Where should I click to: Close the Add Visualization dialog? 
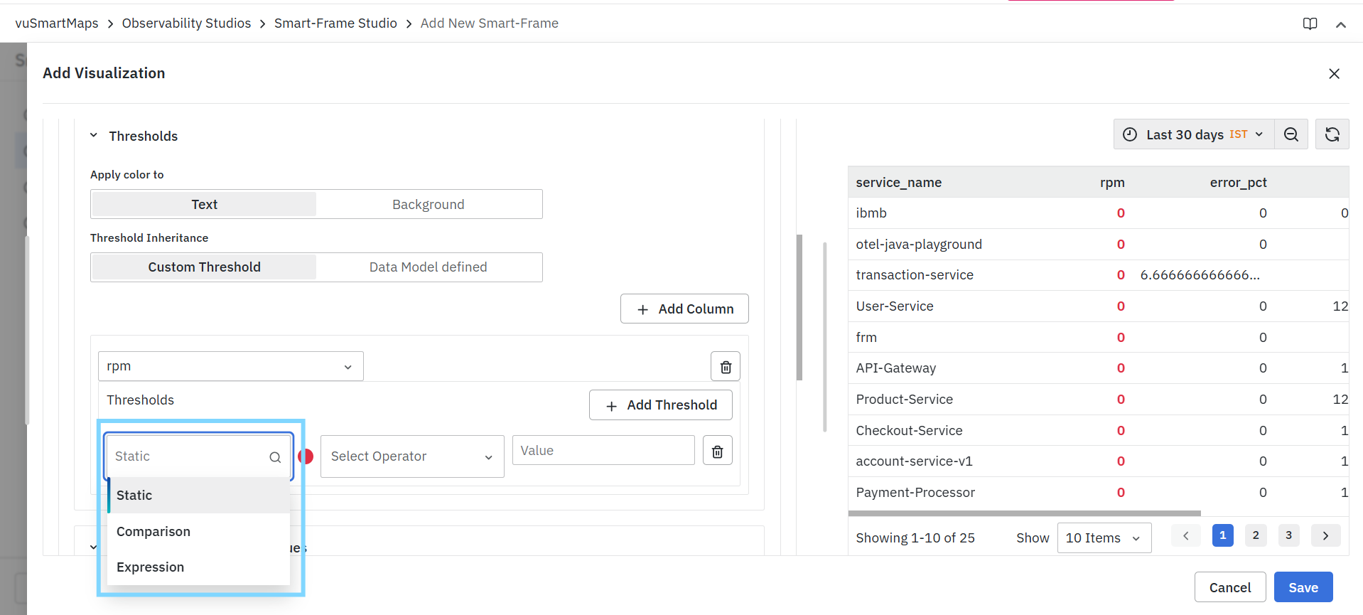click(1334, 74)
